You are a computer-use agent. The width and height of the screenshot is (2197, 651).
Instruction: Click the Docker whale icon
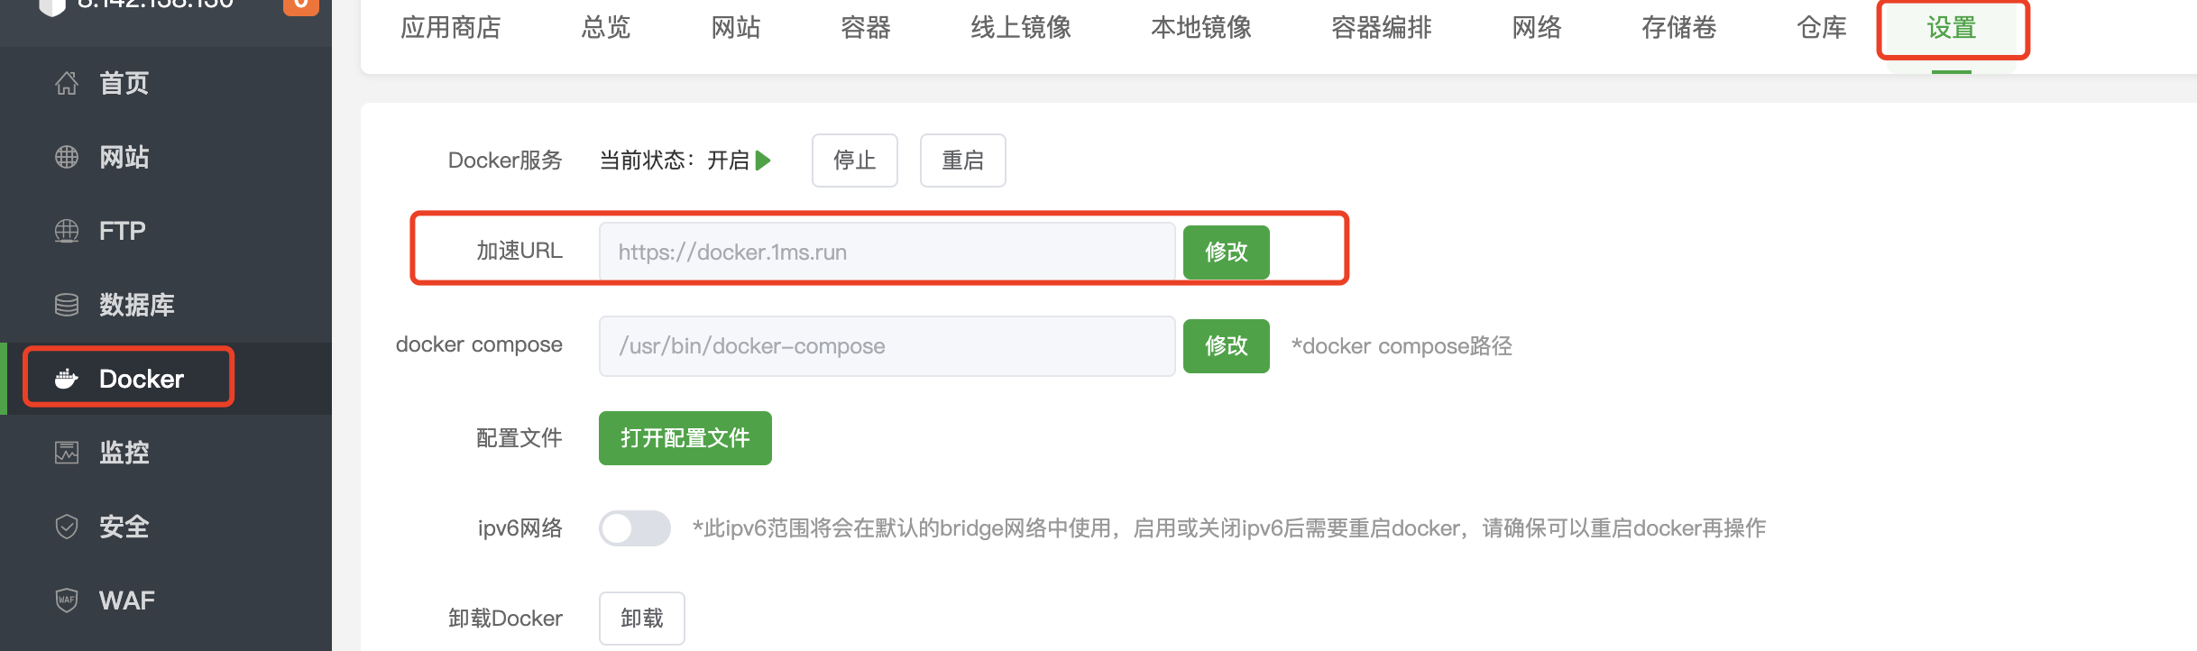pos(67,379)
